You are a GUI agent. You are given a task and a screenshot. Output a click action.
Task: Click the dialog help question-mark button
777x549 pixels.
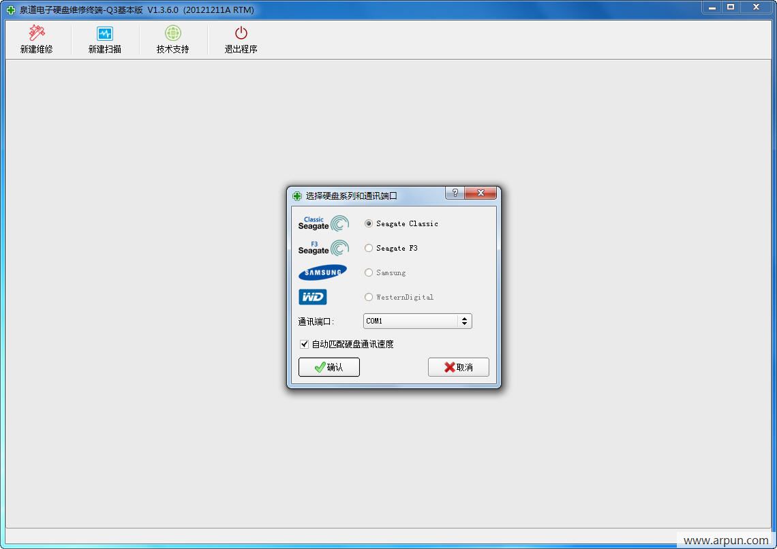coord(455,193)
